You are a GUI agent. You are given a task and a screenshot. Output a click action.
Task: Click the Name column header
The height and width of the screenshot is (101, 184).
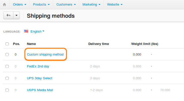click(x=31, y=44)
